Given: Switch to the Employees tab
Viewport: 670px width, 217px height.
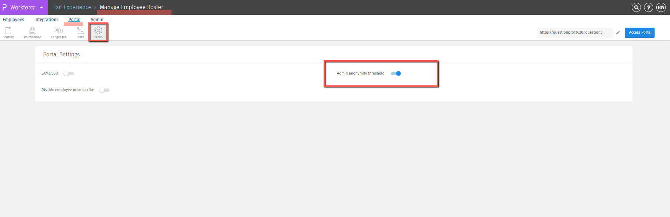Looking at the screenshot, I should pyautogui.click(x=13, y=20).
